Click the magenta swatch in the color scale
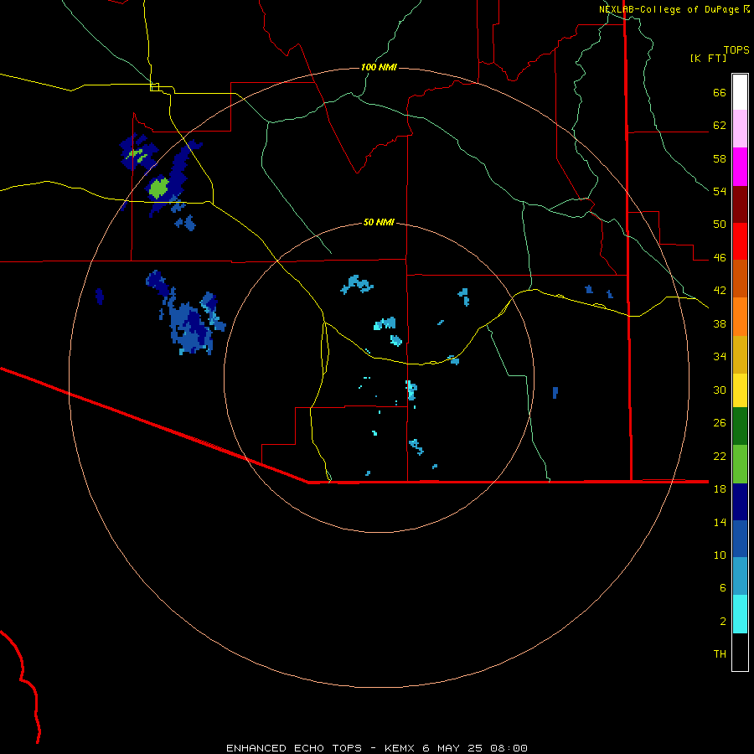 coord(740,167)
